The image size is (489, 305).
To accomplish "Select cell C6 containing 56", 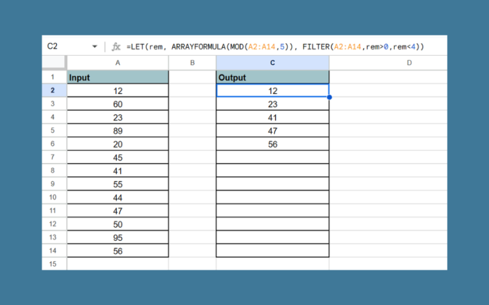I will (273, 144).
